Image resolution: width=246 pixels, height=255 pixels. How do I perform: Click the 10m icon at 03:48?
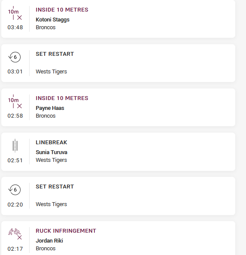[x=15, y=13]
